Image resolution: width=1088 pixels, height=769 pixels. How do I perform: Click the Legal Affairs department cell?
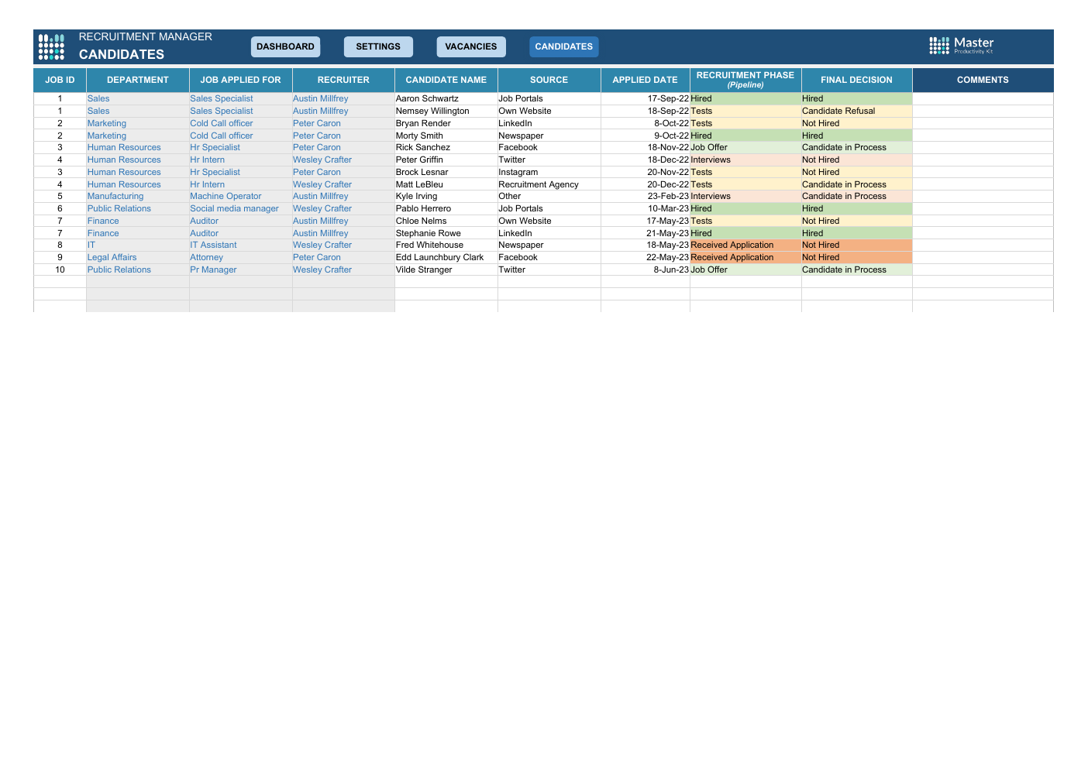click(138, 257)
